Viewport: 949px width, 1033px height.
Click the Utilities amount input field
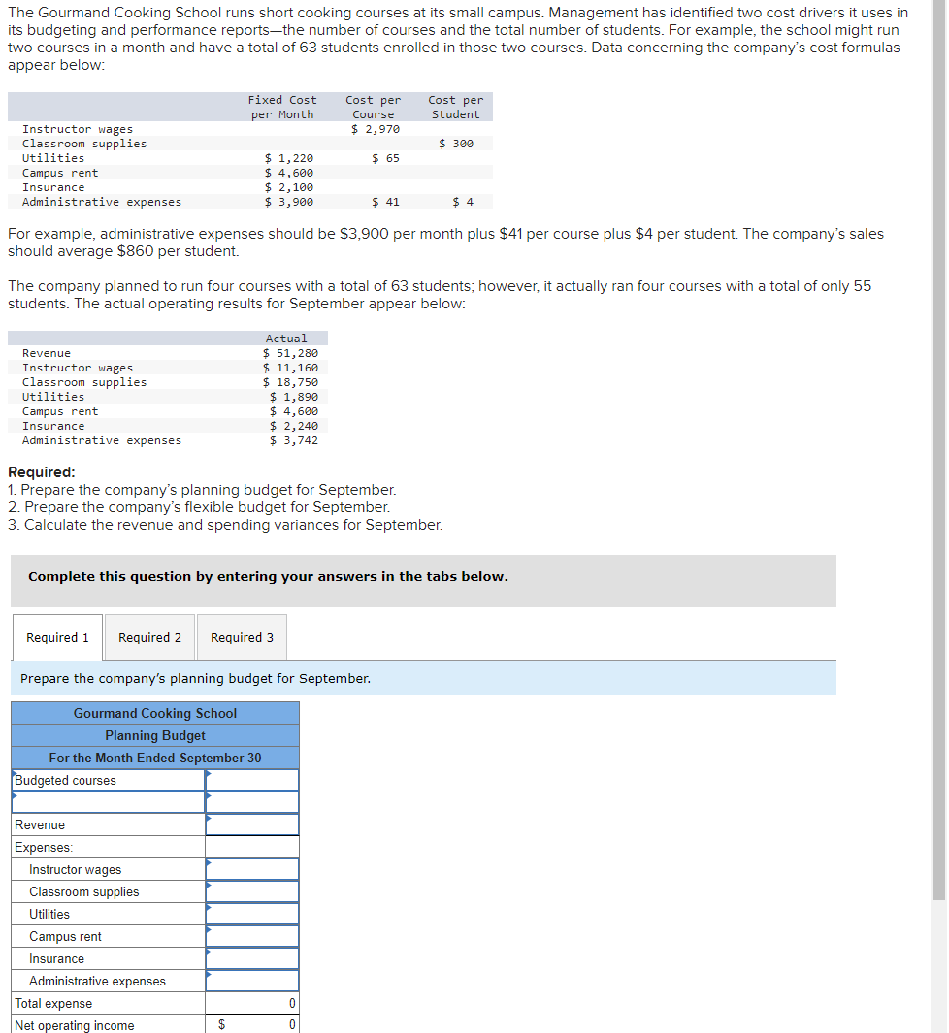(252, 915)
